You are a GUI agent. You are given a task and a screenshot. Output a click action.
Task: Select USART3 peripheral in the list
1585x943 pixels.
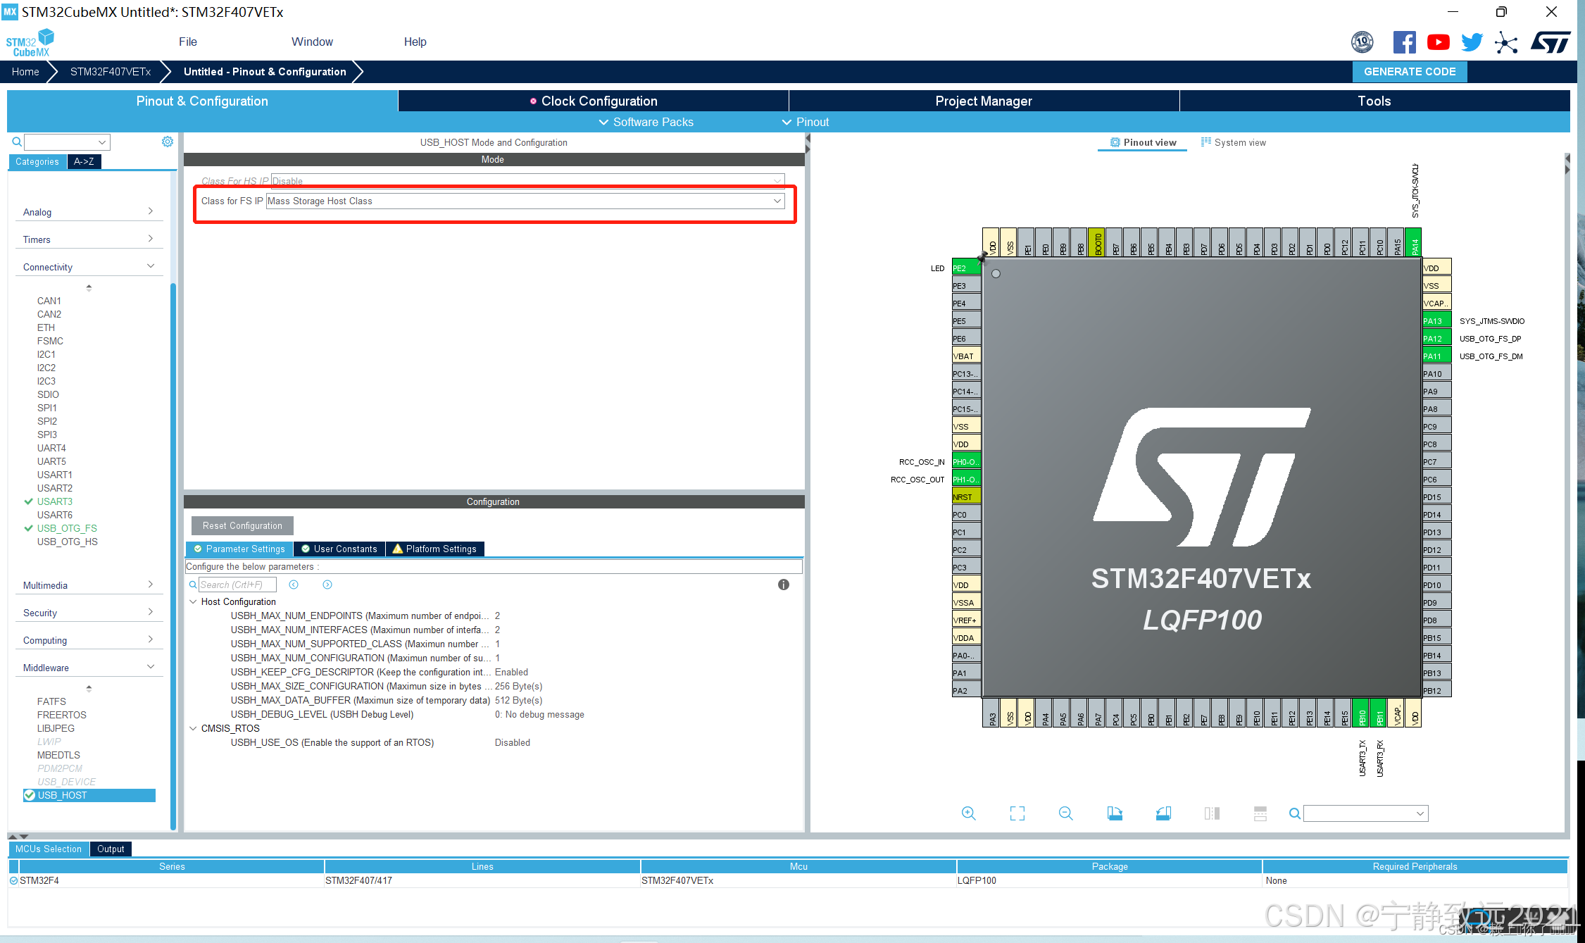pyautogui.click(x=55, y=501)
